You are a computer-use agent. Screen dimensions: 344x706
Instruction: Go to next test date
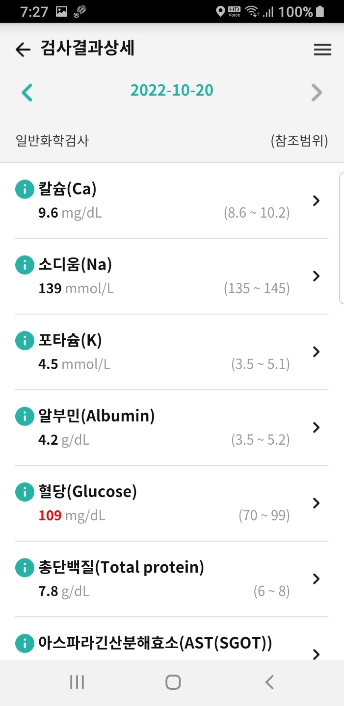point(317,92)
